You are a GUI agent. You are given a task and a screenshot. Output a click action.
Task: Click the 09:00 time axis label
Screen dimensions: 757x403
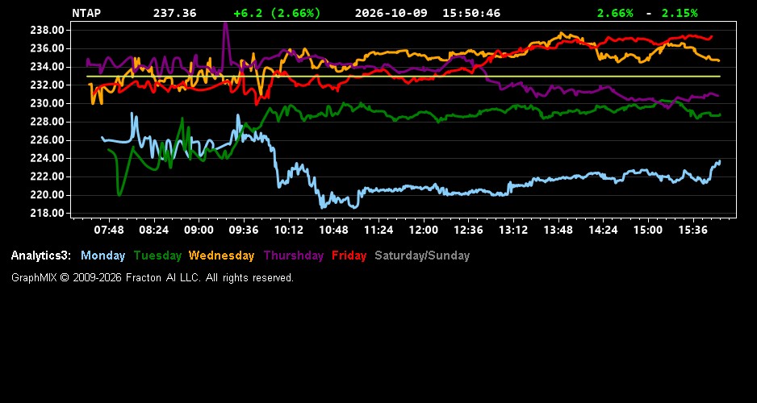click(199, 230)
